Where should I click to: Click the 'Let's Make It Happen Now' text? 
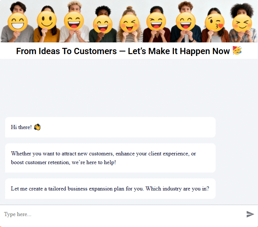(179, 51)
